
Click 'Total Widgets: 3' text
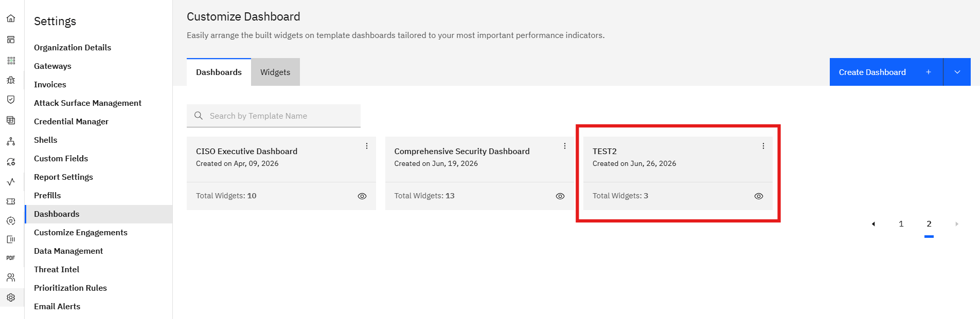[620, 196]
